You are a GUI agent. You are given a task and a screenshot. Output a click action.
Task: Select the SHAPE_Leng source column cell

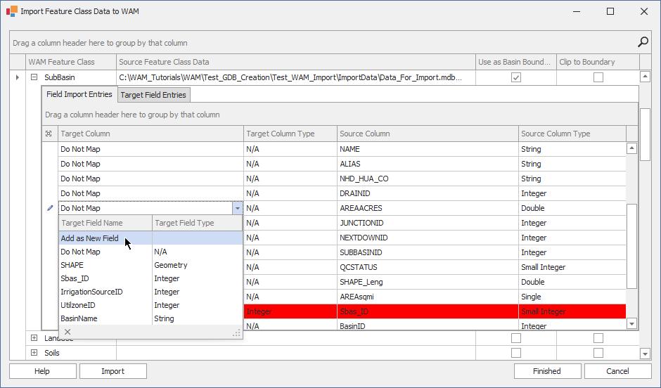pyautogui.click(x=428, y=282)
